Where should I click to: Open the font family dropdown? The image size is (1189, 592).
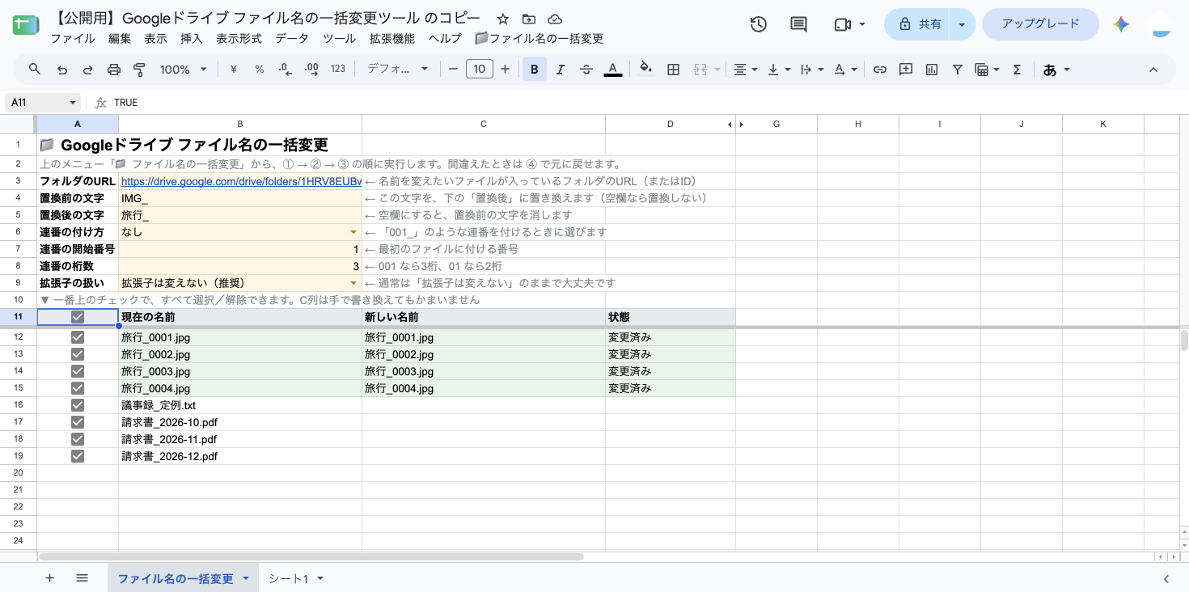point(397,70)
